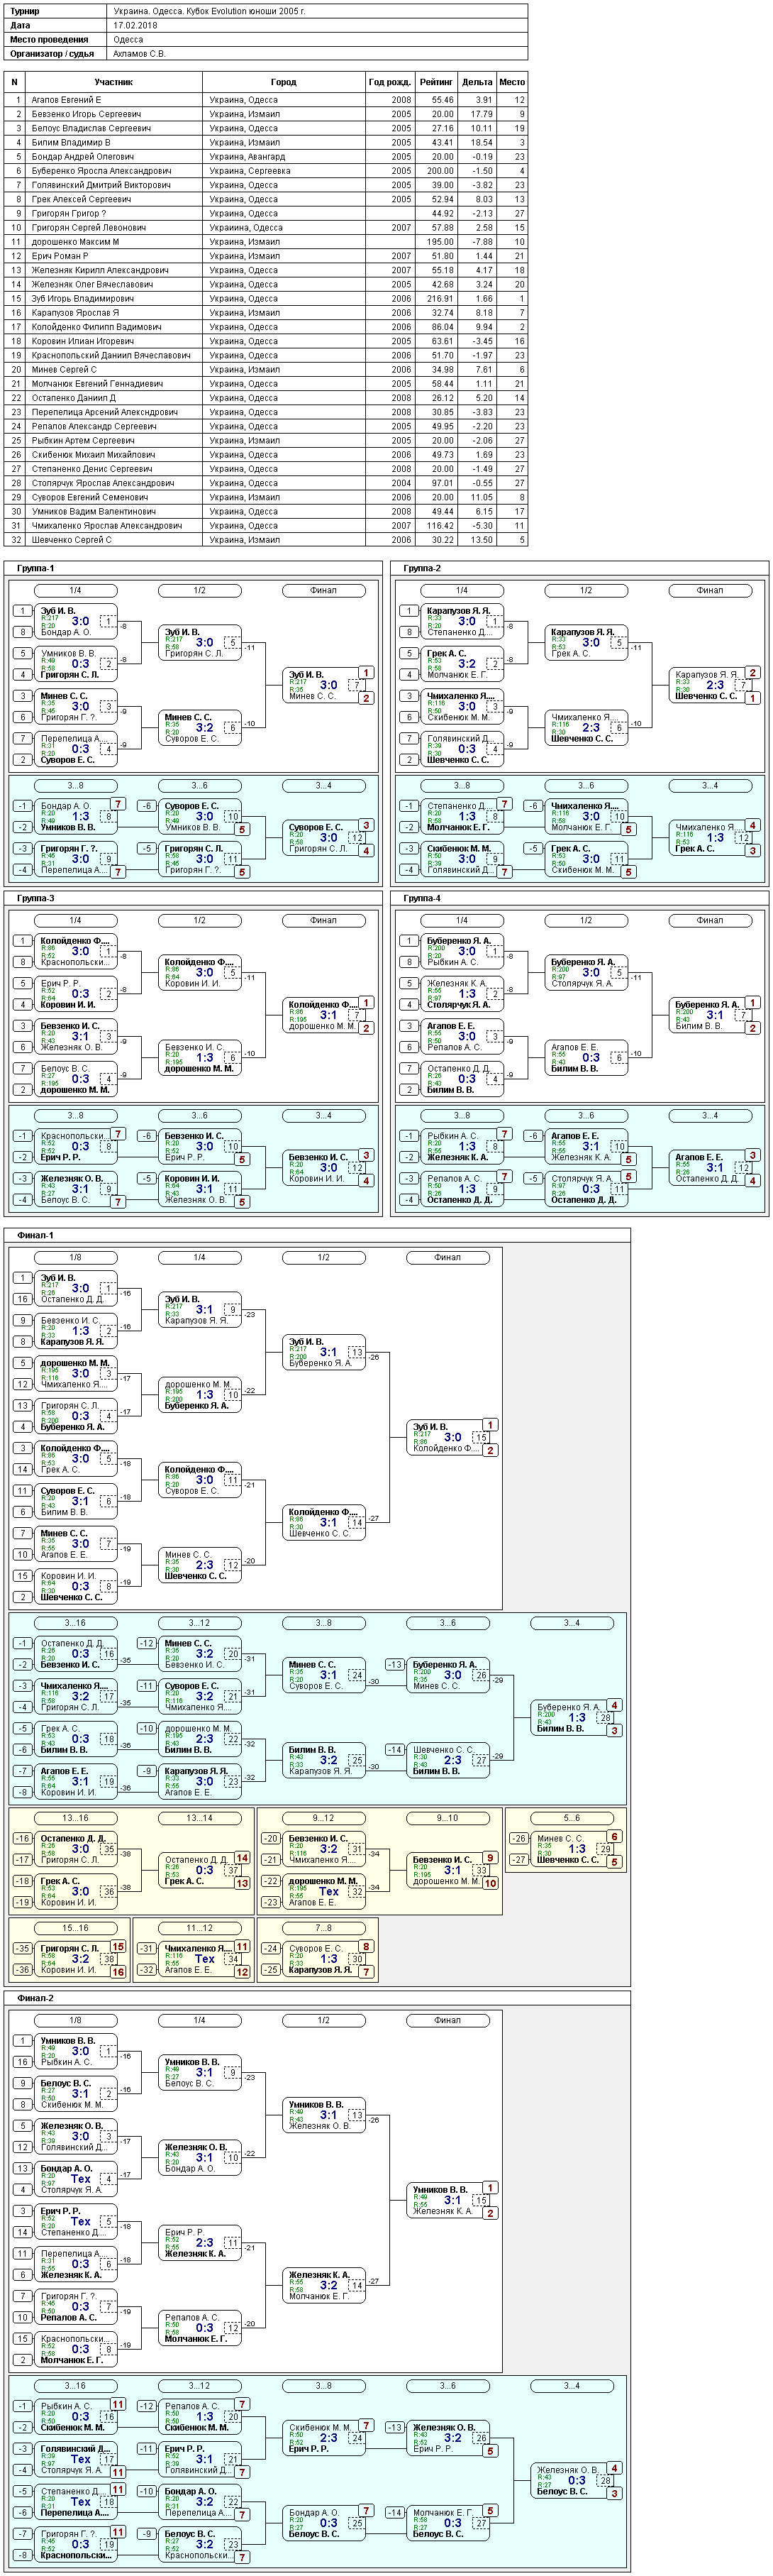Click the '9...10' placement stage label

(x=447, y=1818)
